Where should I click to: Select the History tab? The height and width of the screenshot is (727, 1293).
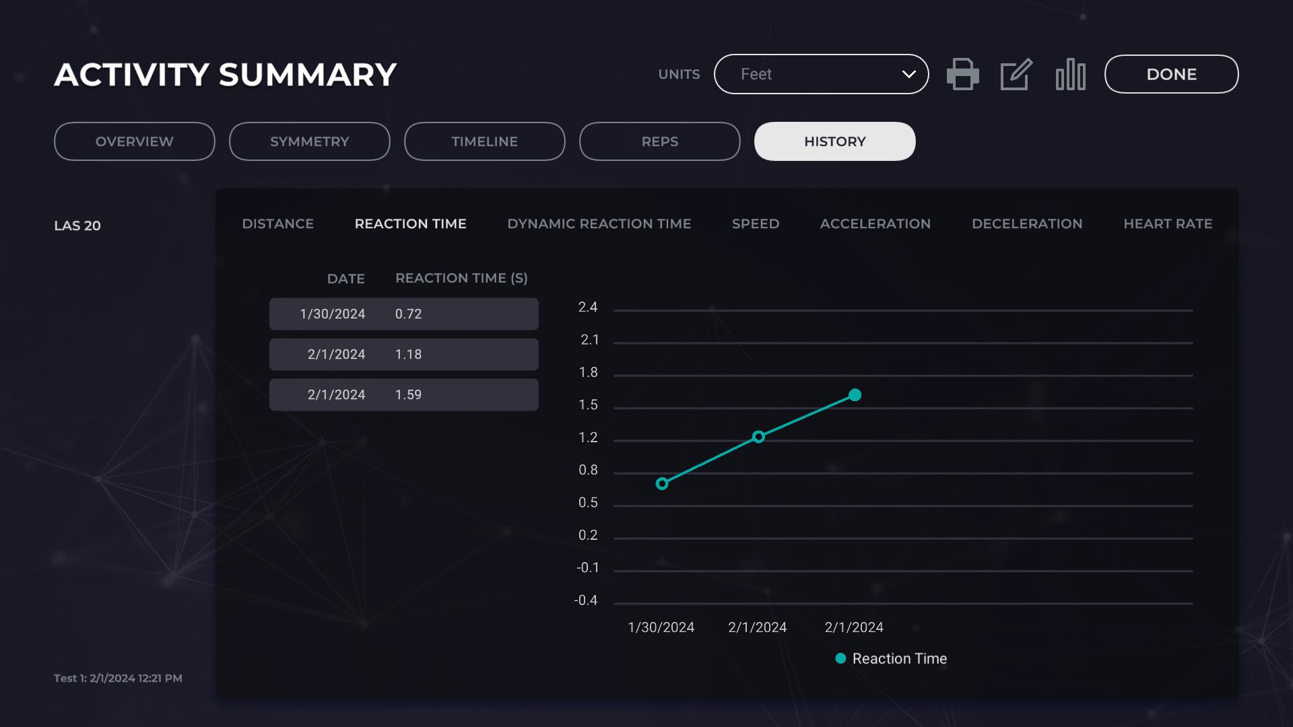[835, 141]
